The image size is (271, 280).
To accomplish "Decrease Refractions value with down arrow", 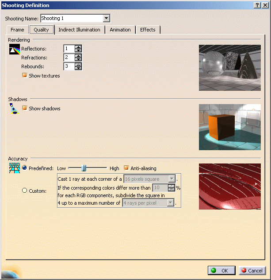I will [x=78, y=59].
